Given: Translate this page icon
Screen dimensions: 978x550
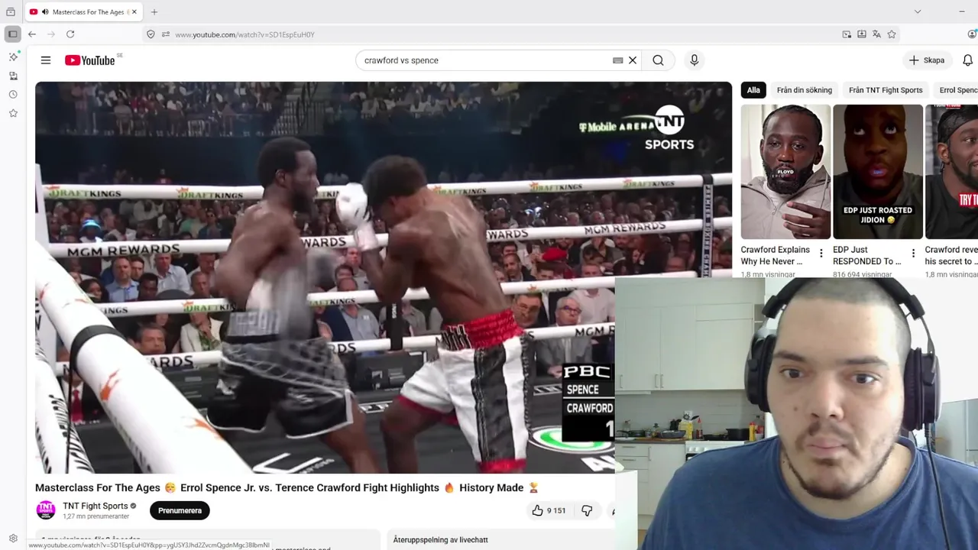Looking at the screenshot, I should [876, 34].
